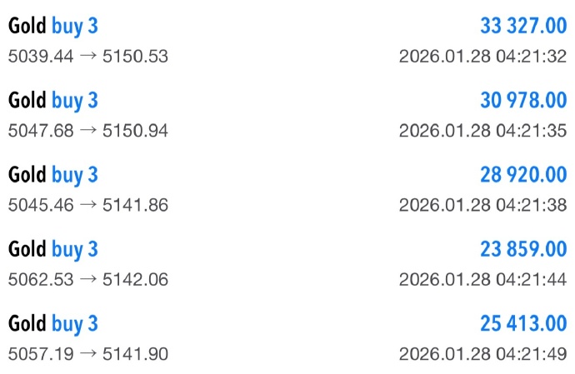This screenshot has height=374, width=575.
Task: Tap the timestamp 2026.01.28 04:21:49
Action: 482,353
